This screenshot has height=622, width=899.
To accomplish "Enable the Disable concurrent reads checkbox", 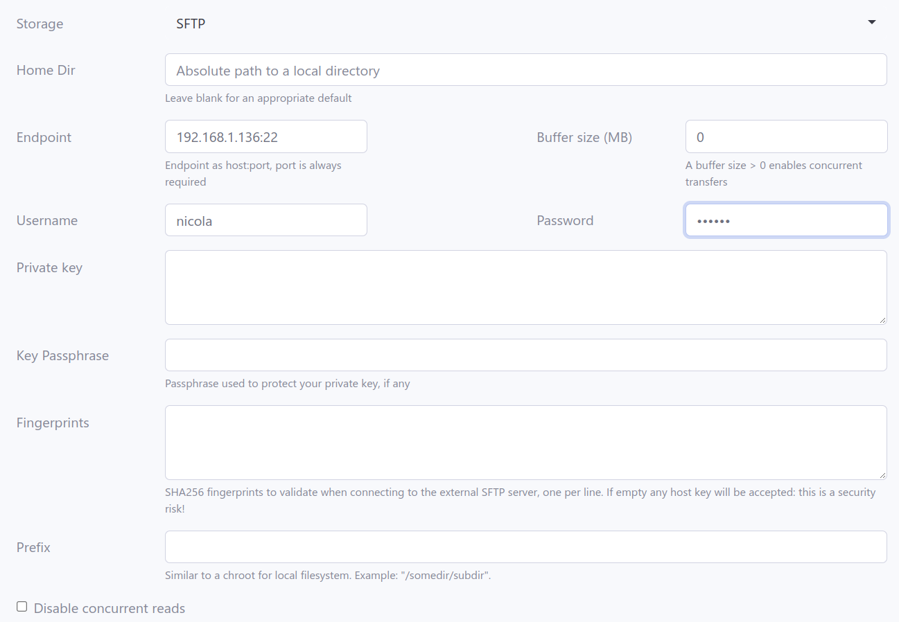I will [x=21, y=605].
